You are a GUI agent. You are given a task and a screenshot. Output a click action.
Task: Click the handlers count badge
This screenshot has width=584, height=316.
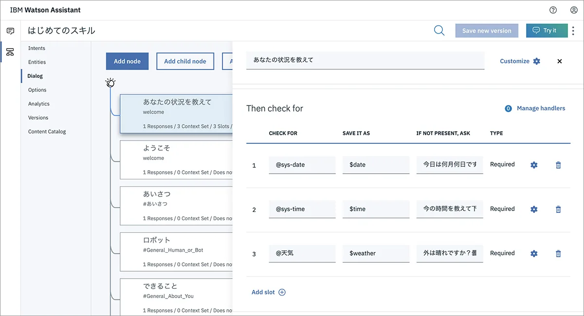click(508, 108)
